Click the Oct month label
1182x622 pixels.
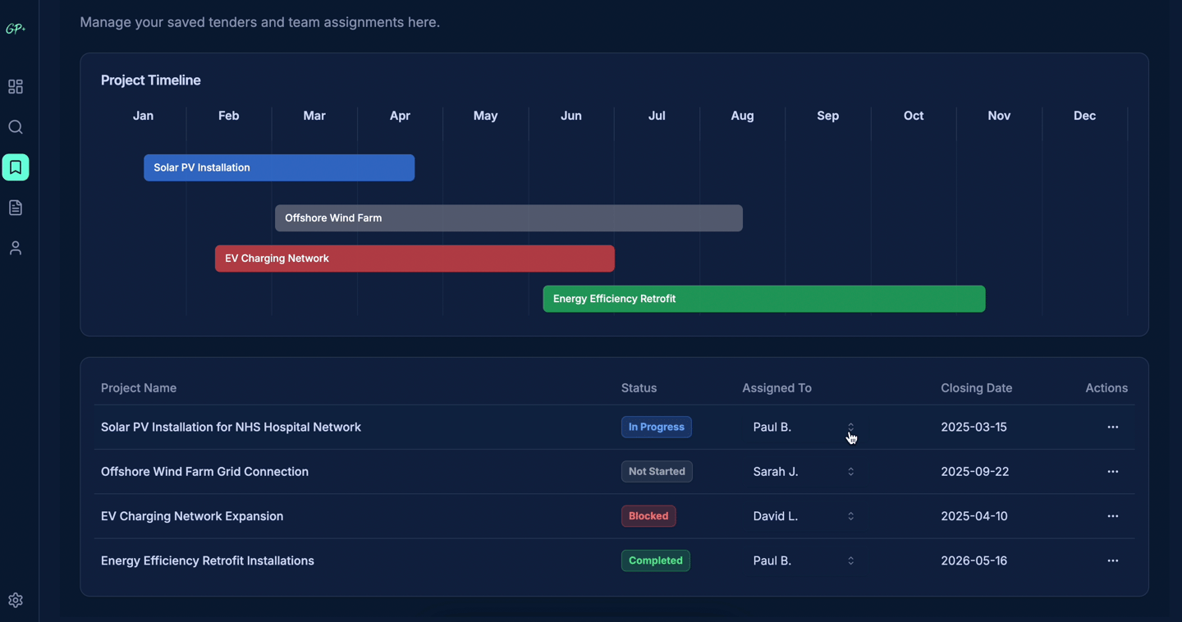(914, 116)
